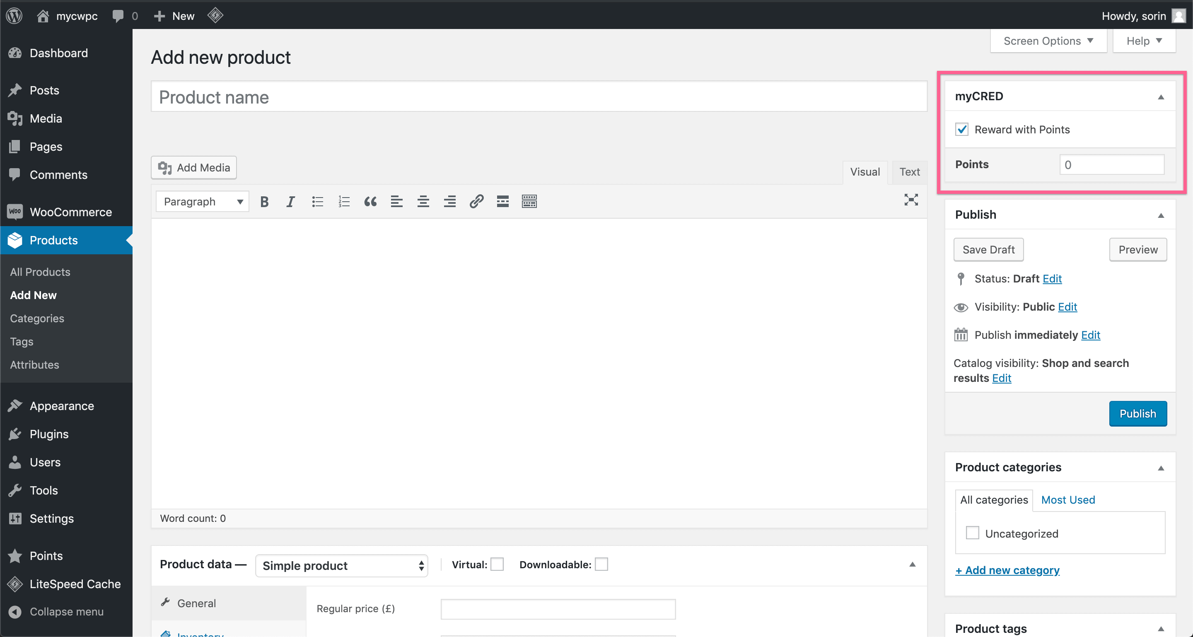Viewport: 1193px width, 637px height.
Task: Open the Paragraph format dropdown
Action: [x=203, y=201]
